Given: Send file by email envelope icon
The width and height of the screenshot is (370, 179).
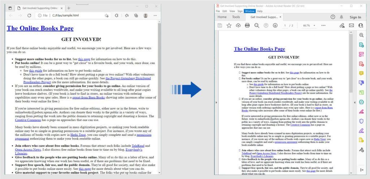Looking at the screenshot, I should [351, 26].
